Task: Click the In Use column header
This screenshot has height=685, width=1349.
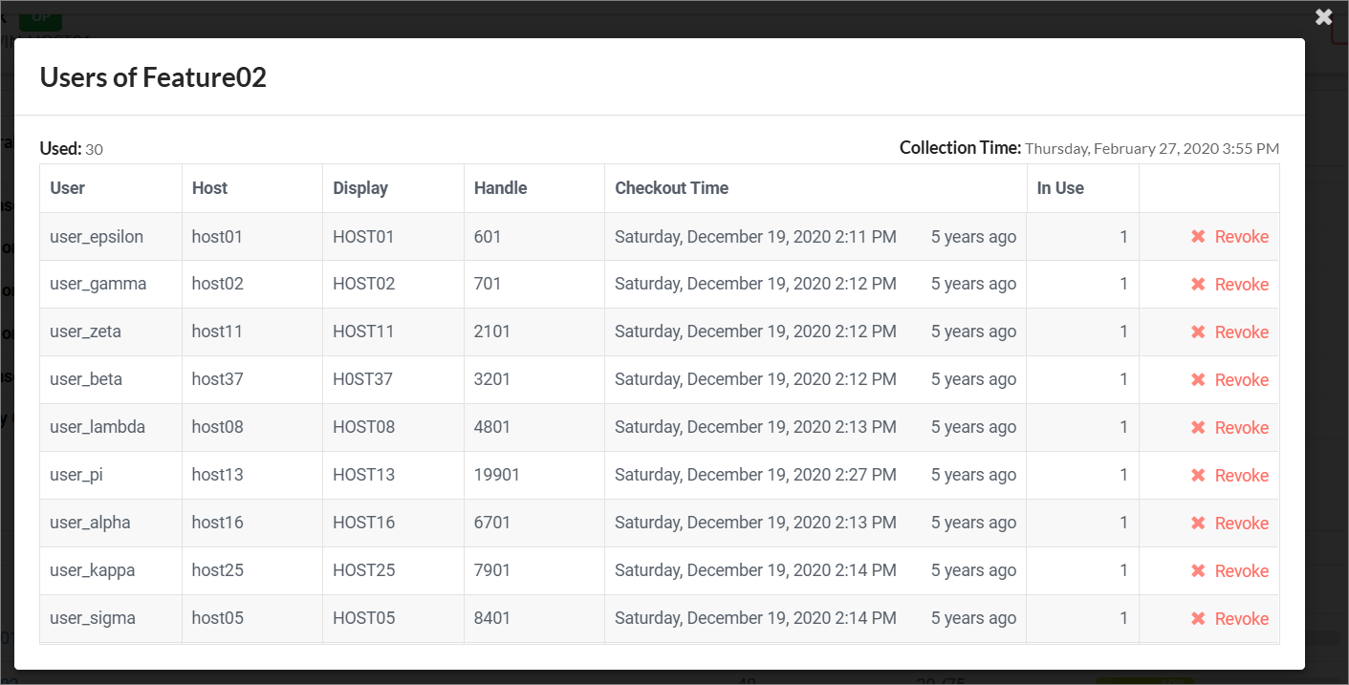Action: [x=1083, y=188]
